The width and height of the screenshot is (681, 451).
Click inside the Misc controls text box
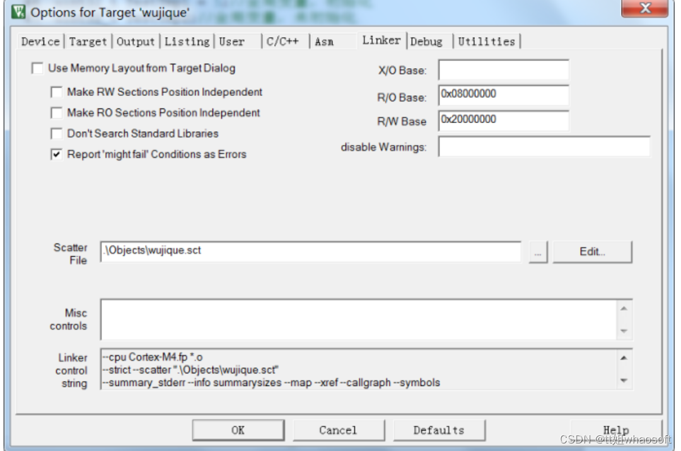click(x=358, y=319)
